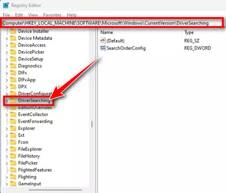Open the File menu

[x=6, y=15]
